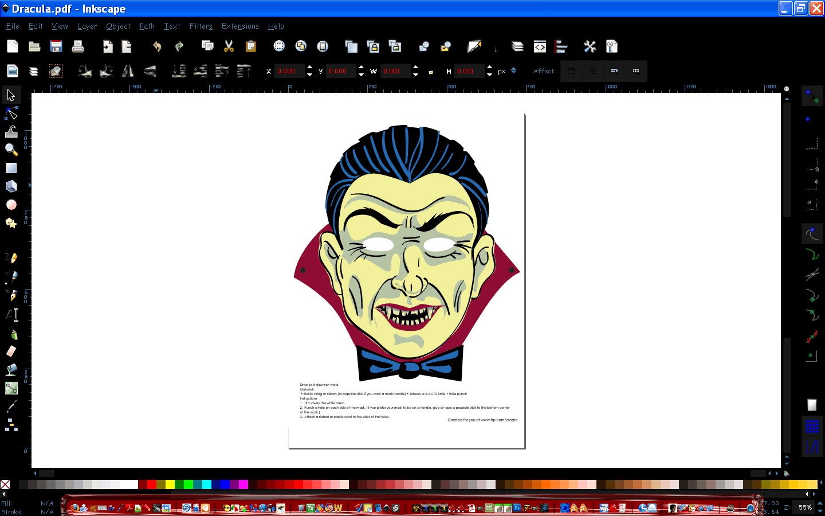
Task: Duplicate the selected objects
Action: click(x=351, y=46)
